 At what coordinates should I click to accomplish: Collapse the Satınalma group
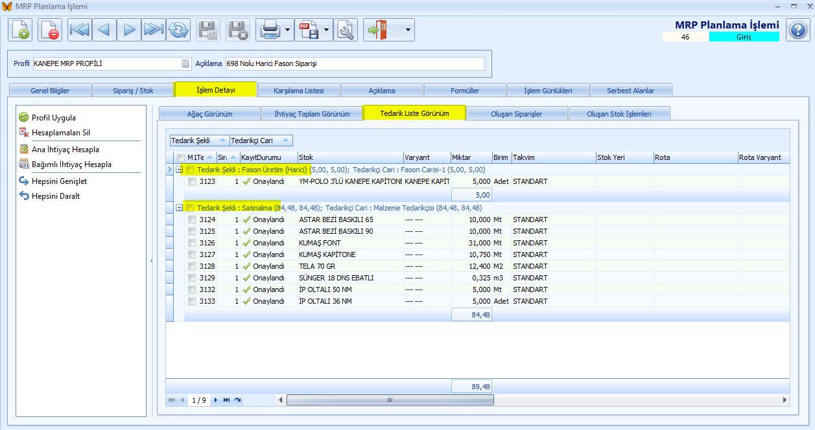[x=180, y=208]
